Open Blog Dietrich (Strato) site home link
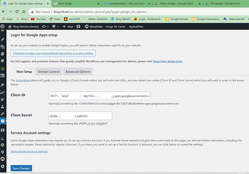Screen dimensions: 249x174 23,27
